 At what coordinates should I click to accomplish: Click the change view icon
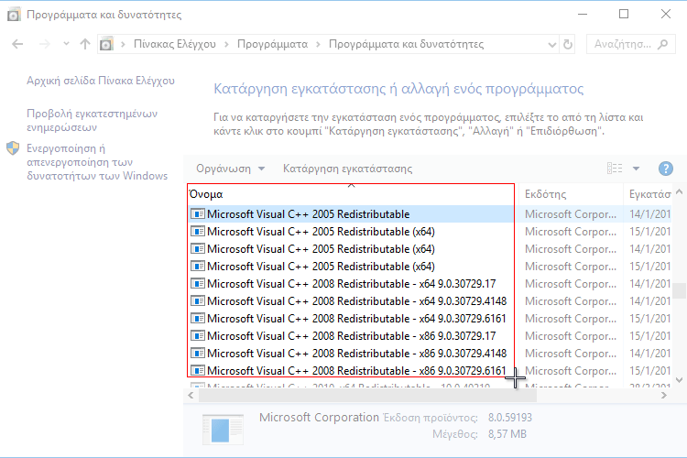click(x=615, y=169)
